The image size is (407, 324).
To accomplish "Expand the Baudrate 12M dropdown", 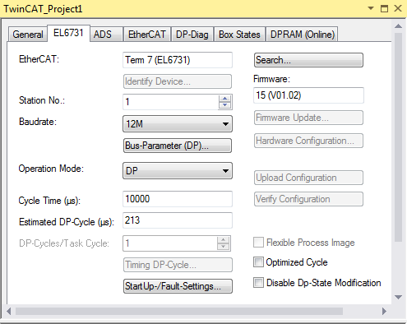I will coord(178,124).
